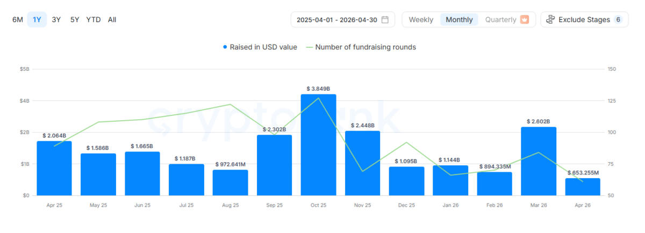Choose the YTD time range
Viewport: 645px width, 233px height.
(94, 20)
